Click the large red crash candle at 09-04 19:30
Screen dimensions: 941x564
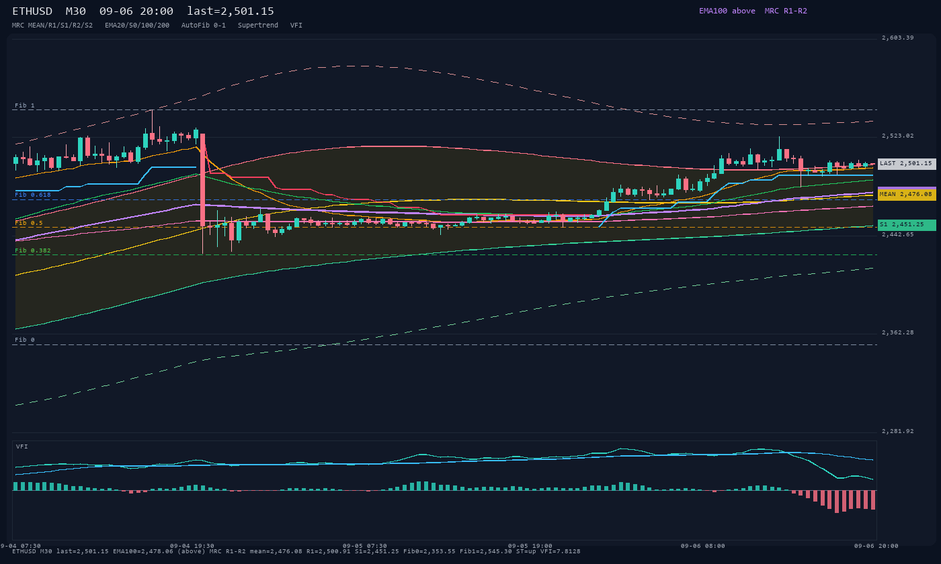click(202, 180)
